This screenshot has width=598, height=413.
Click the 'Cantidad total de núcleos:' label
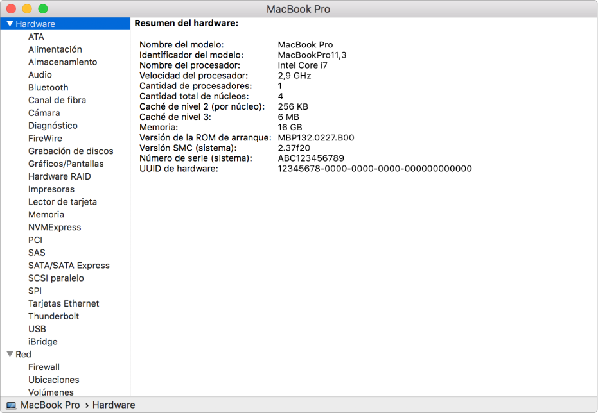click(194, 96)
